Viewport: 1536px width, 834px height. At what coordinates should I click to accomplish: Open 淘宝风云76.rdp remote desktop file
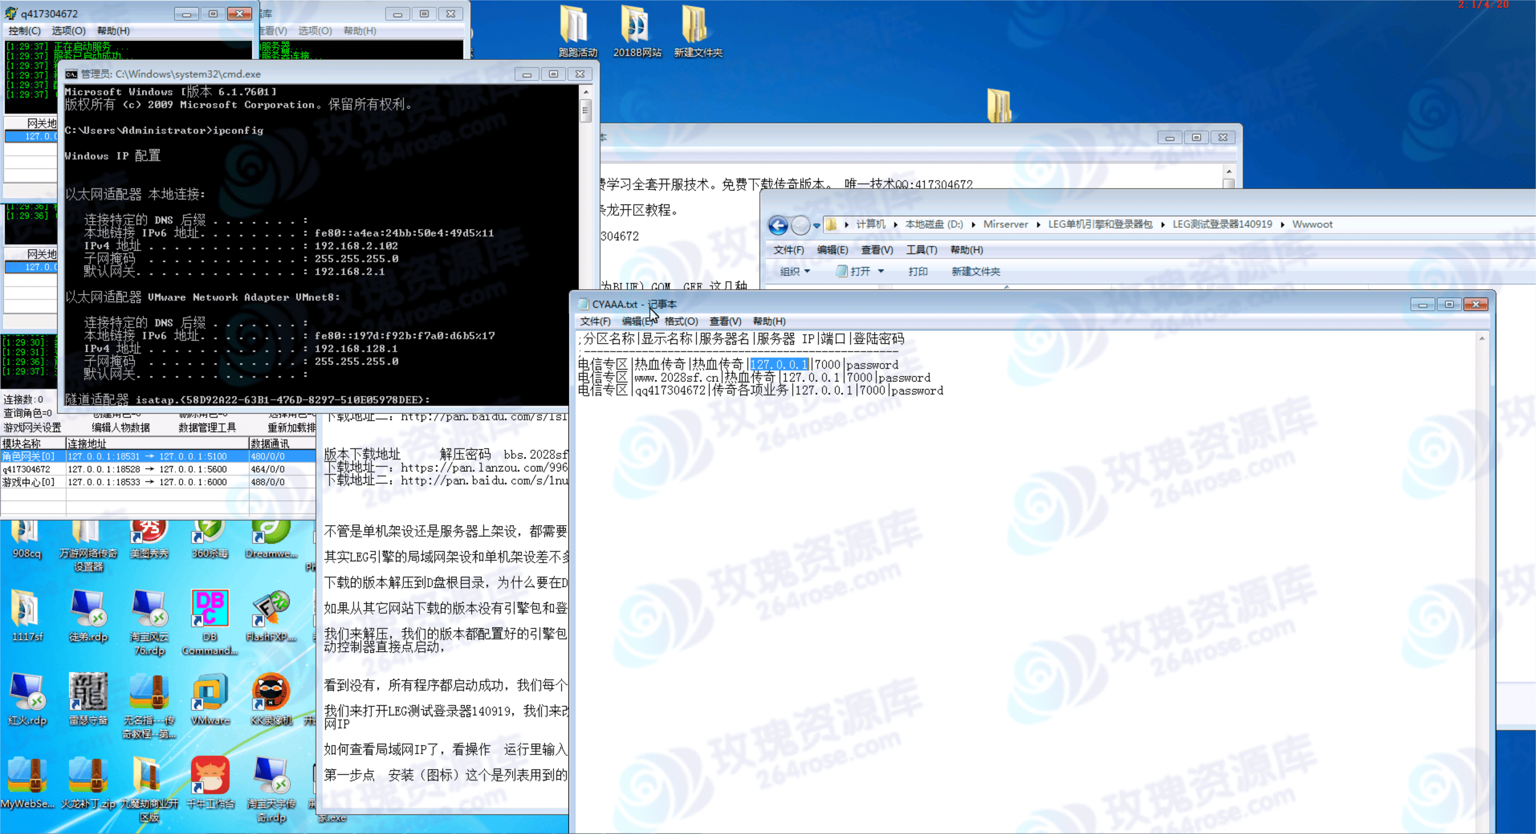pos(149,622)
